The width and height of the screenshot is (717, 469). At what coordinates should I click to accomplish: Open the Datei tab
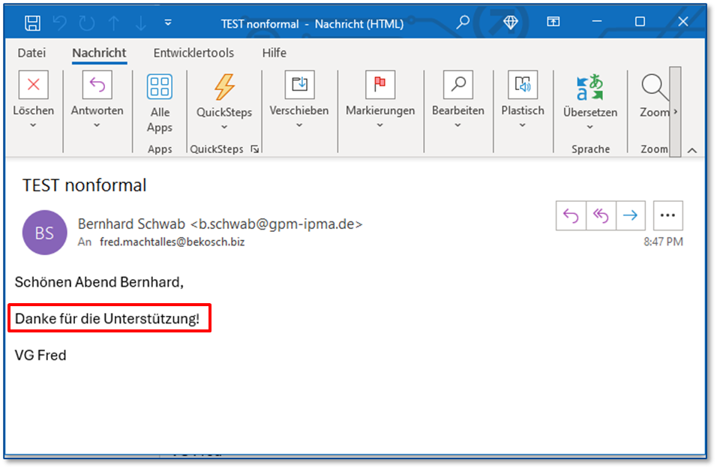[x=31, y=53]
